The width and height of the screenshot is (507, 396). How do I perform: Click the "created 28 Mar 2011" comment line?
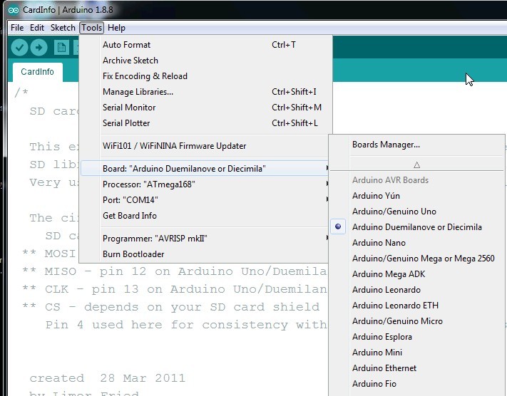pos(108,378)
